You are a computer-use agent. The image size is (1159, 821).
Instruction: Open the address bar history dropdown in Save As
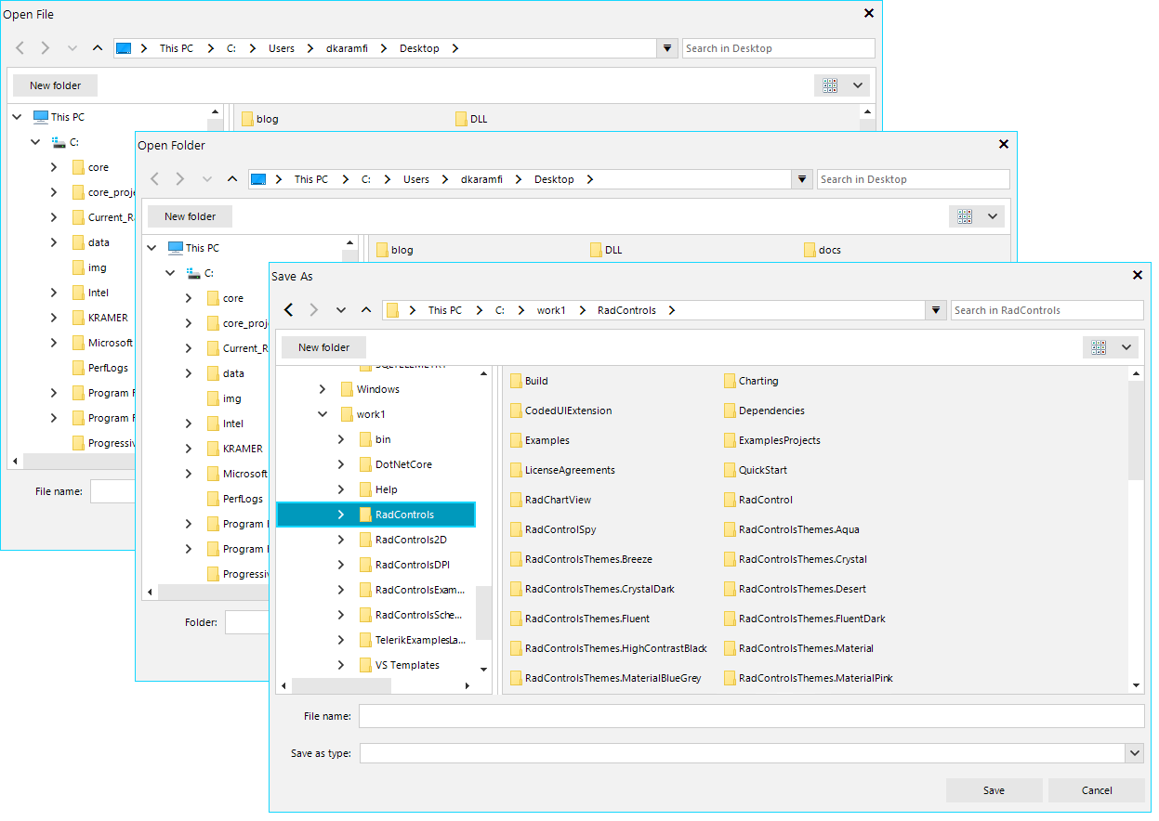tap(936, 309)
